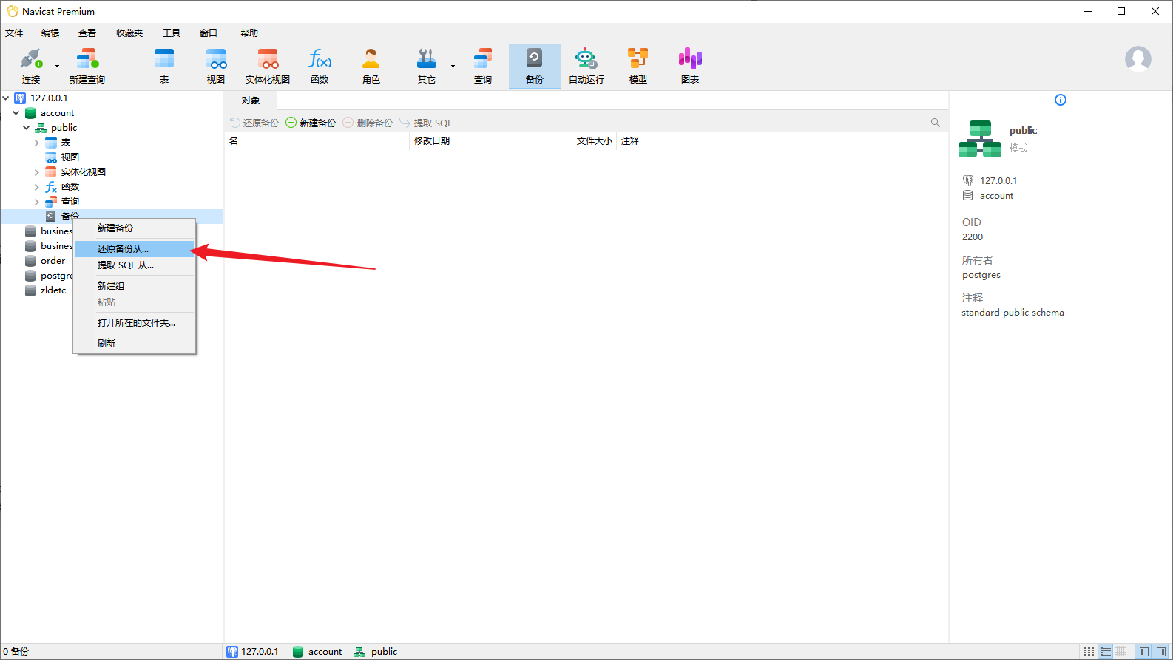Expand the 查询 tree node
Viewport: 1173px width, 660px height.
pyautogui.click(x=37, y=201)
